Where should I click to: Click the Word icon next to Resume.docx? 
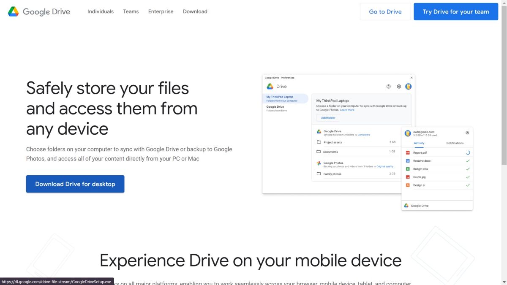pyautogui.click(x=408, y=161)
